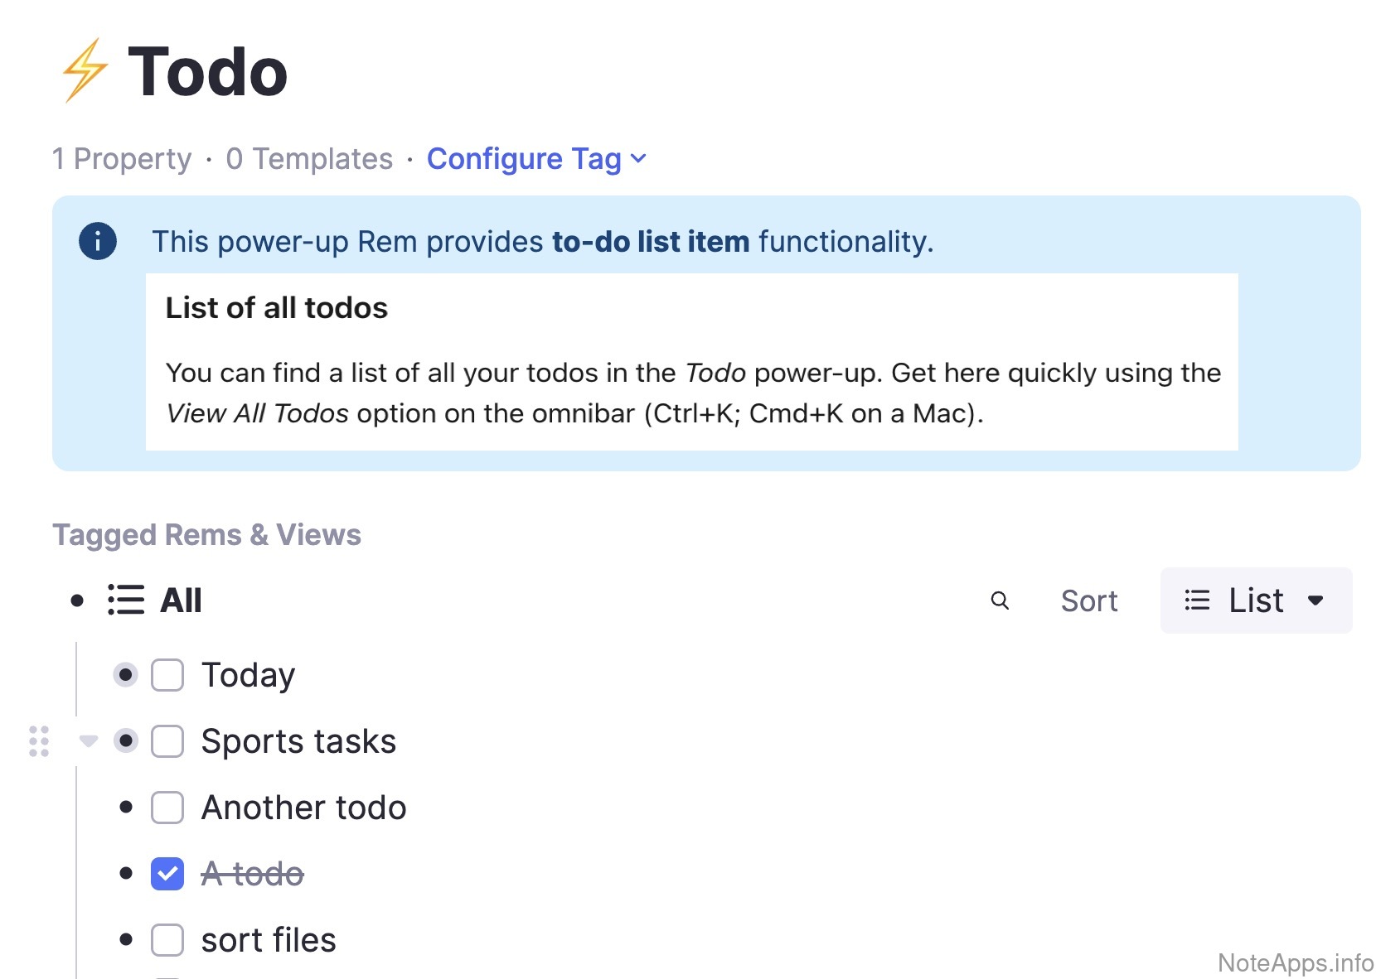
Task: Uncheck the completed A todo checkbox
Action: pyautogui.click(x=167, y=874)
